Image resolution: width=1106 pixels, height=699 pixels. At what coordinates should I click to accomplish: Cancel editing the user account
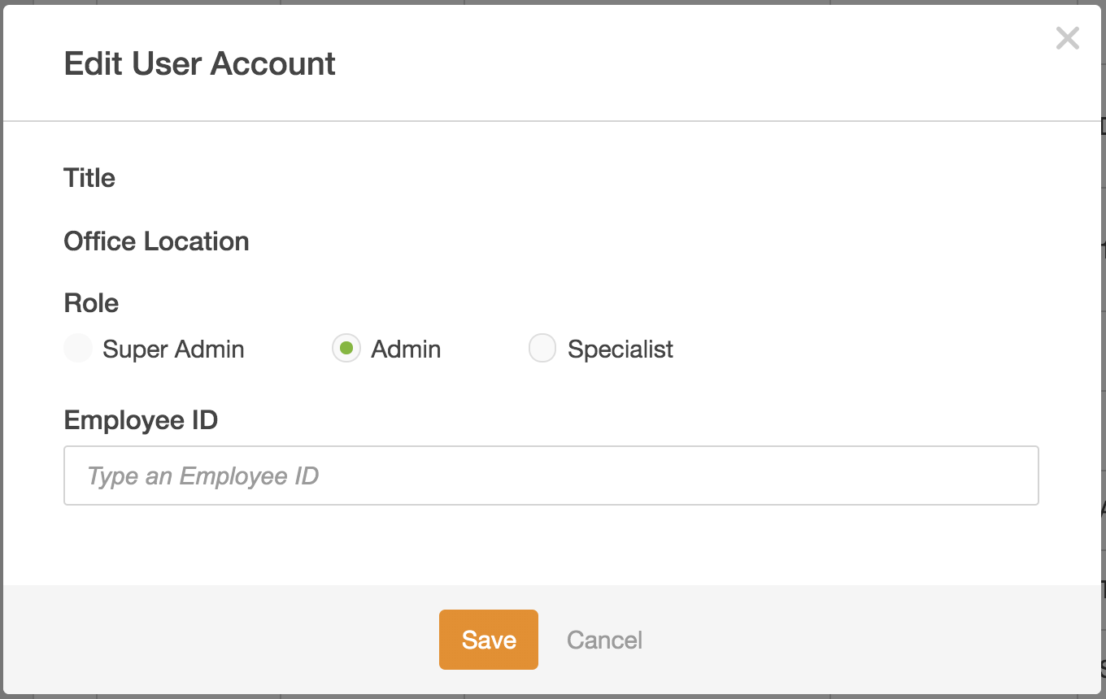604,640
